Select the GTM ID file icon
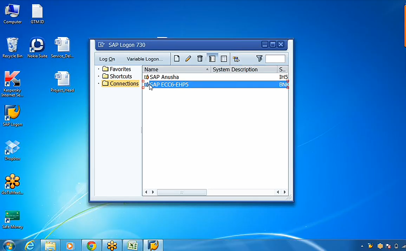Screen dimensions: 406x251 37,14
